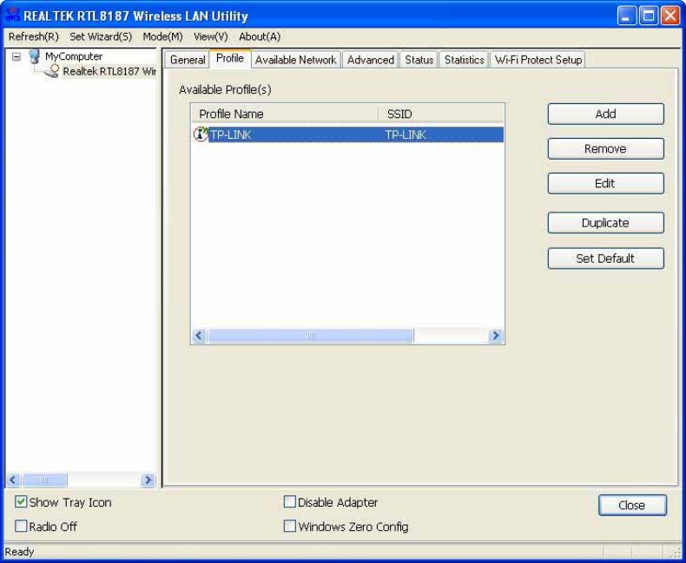Collapse the MyComputer tree node
Screen dimensions: 686x563
pyautogui.click(x=16, y=56)
